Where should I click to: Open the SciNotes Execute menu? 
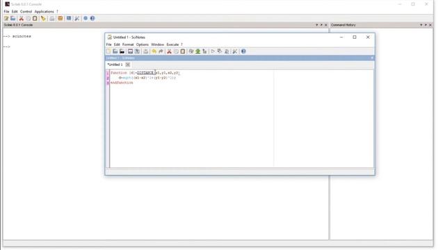click(x=172, y=44)
